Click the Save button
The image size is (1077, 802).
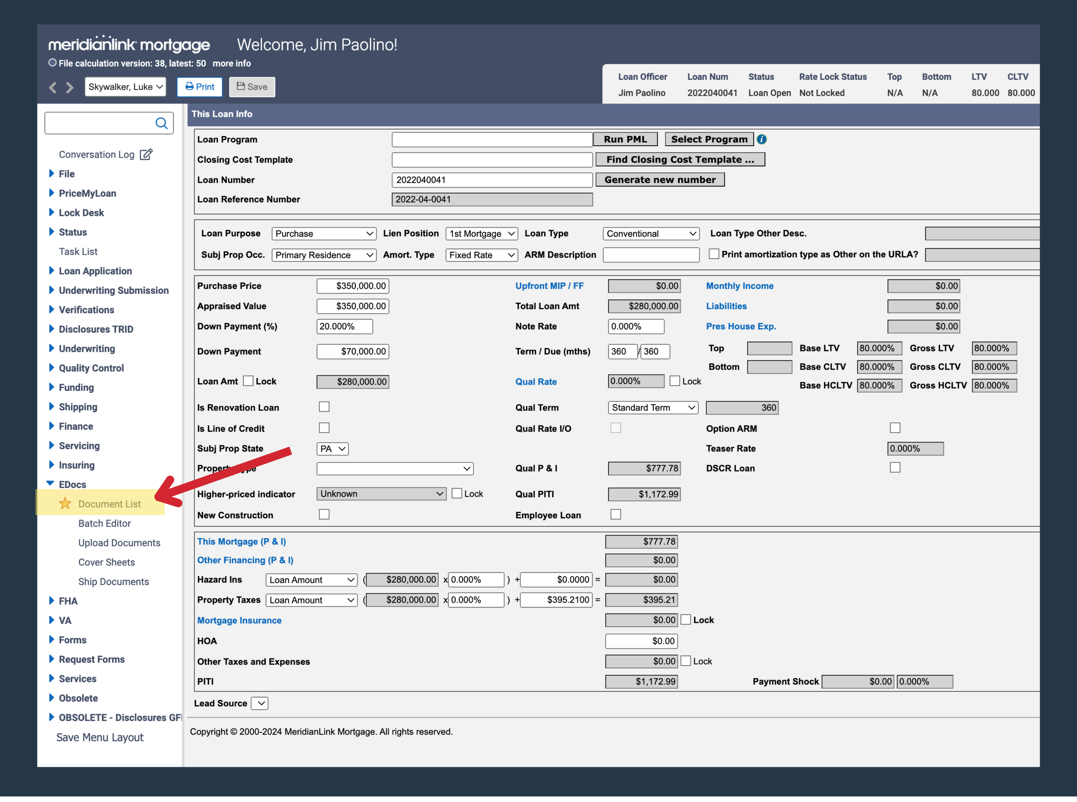[252, 87]
